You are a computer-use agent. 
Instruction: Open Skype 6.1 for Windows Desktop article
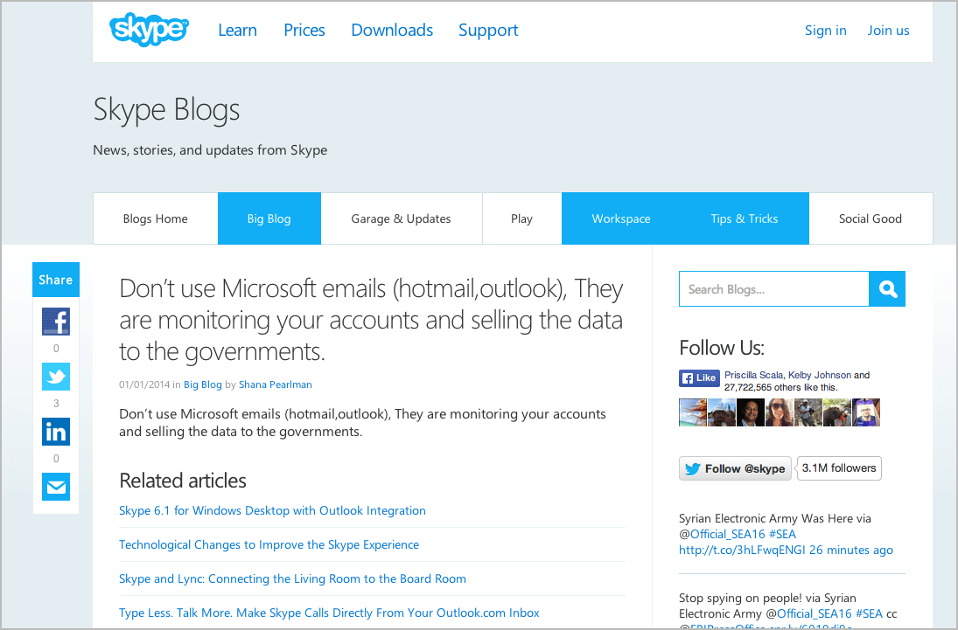[x=272, y=510]
